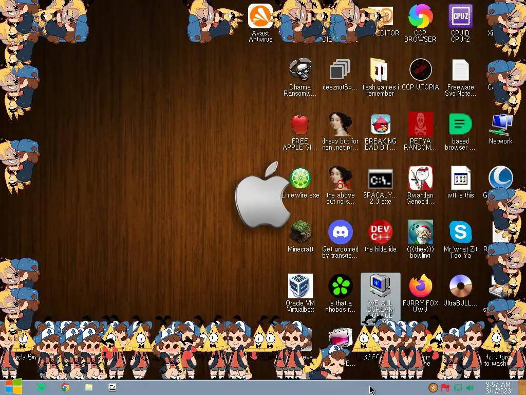Open the flash games i remember folder

[x=380, y=77]
